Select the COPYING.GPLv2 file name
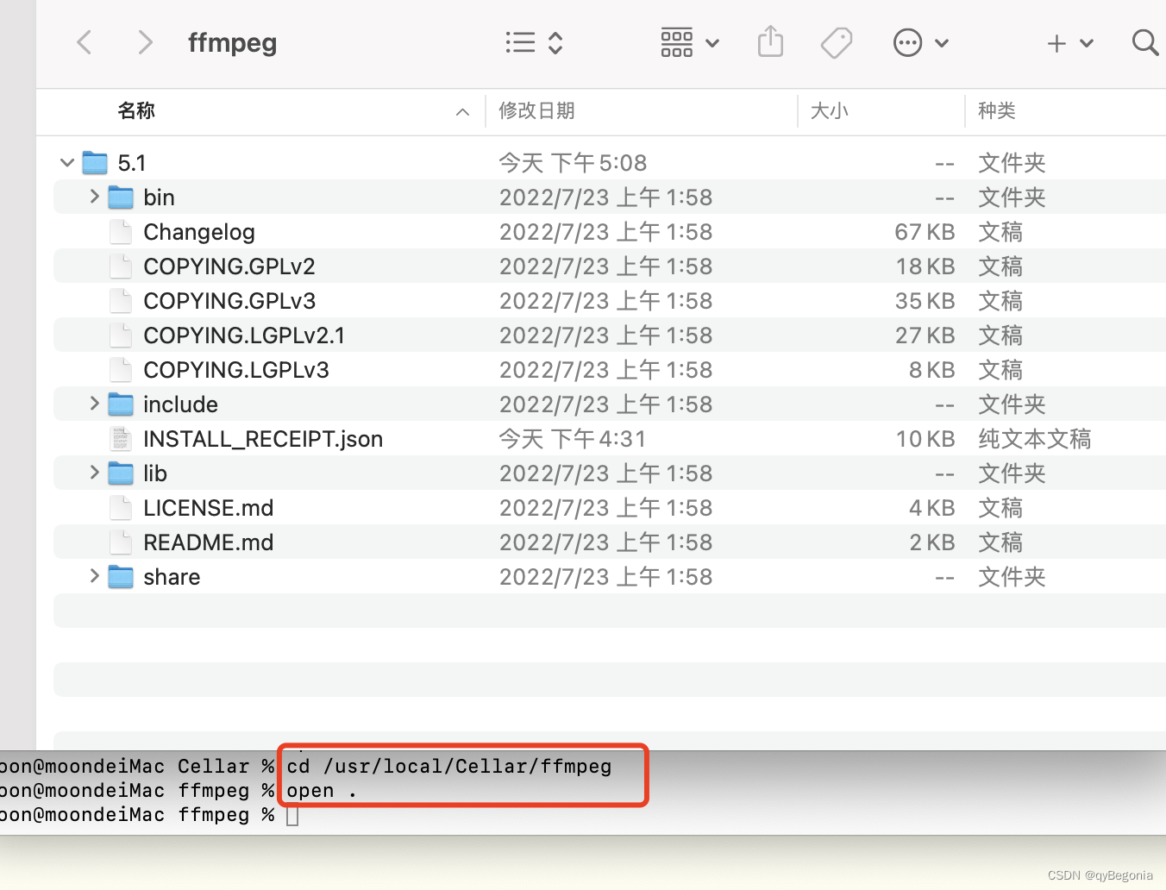Image resolution: width=1166 pixels, height=890 pixels. pyautogui.click(x=229, y=266)
